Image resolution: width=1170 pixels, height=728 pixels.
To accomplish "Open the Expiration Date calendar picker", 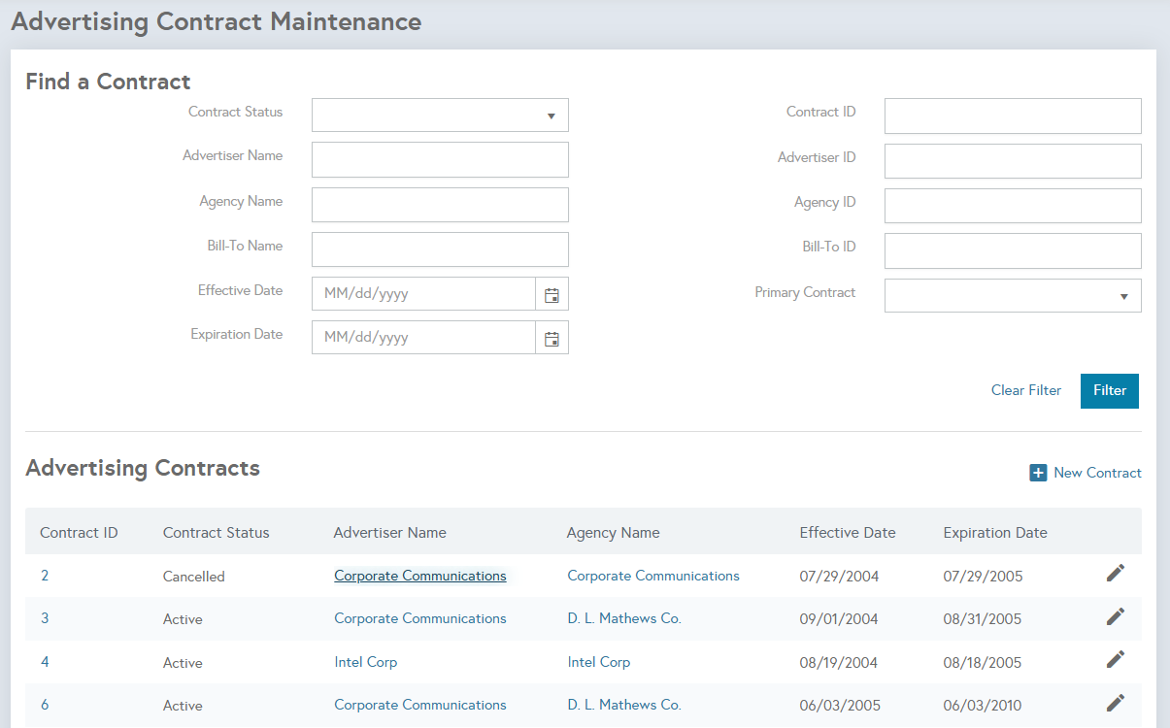I will pyautogui.click(x=552, y=338).
